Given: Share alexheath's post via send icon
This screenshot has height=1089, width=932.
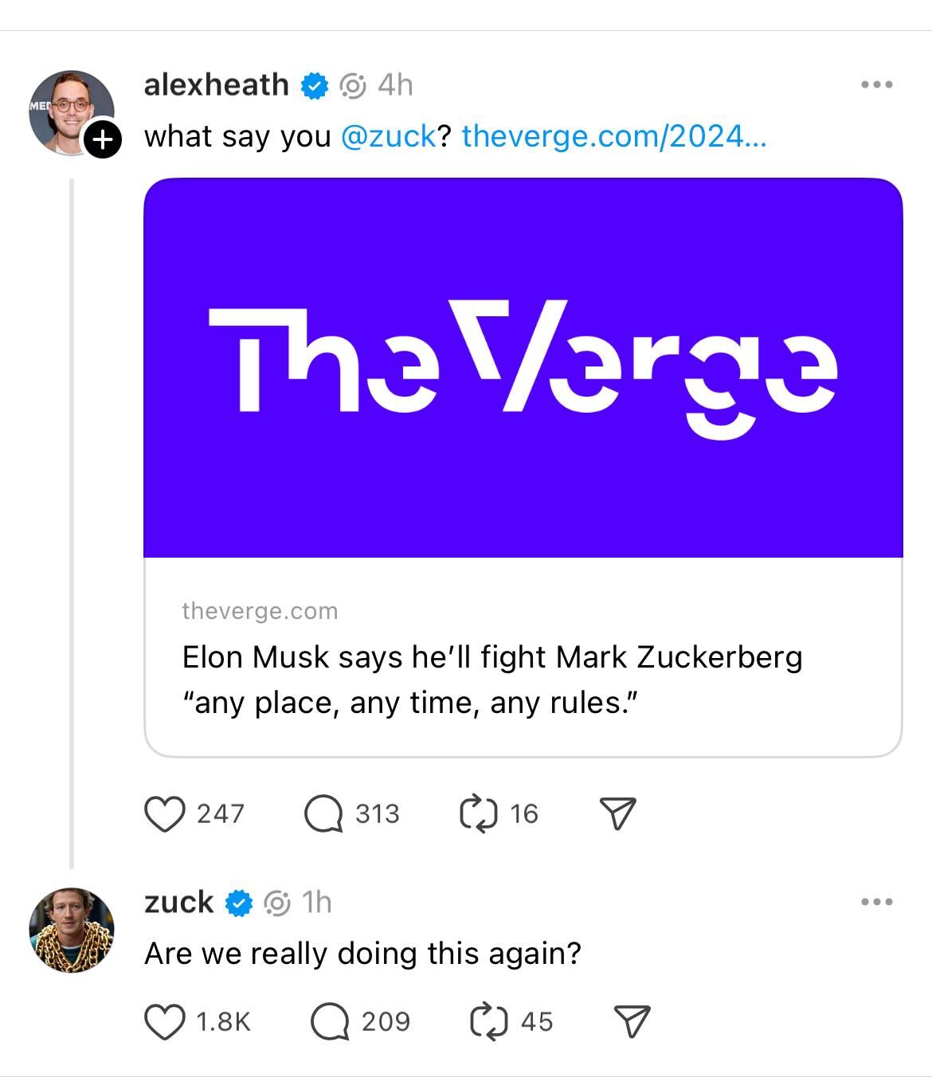Looking at the screenshot, I should [x=617, y=813].
